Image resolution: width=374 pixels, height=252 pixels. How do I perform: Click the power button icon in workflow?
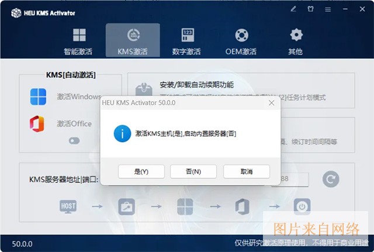pos(302,206)
